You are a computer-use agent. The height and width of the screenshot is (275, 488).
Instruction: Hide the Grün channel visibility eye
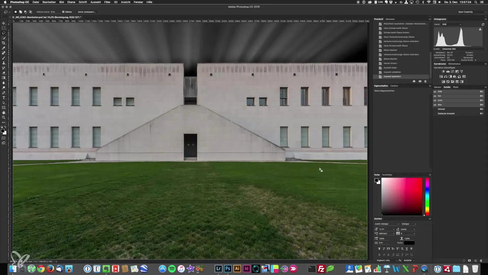435,101
